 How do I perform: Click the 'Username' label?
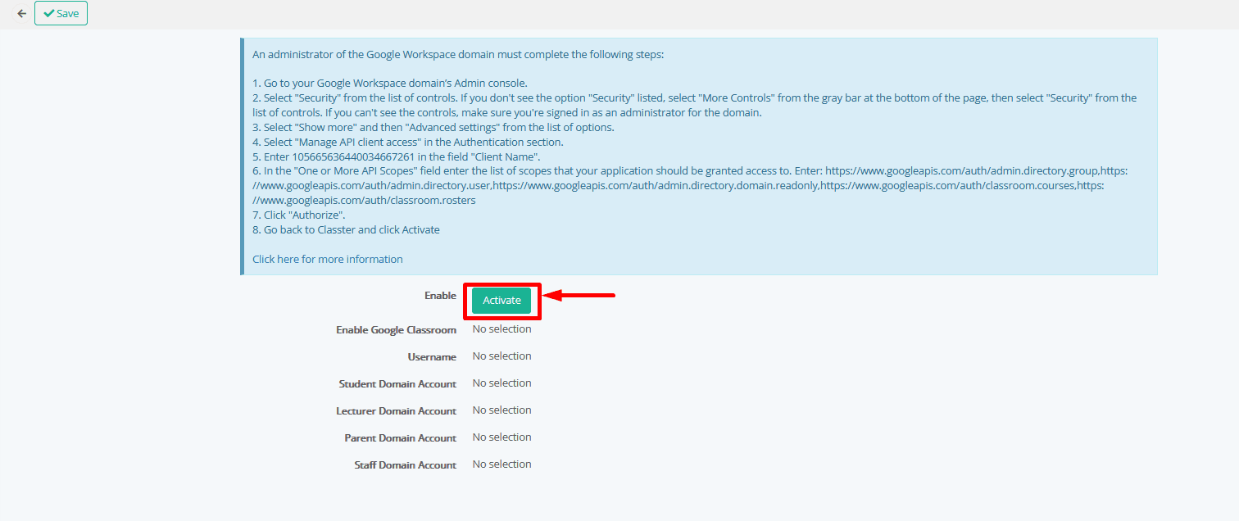[x=432, y=357]
